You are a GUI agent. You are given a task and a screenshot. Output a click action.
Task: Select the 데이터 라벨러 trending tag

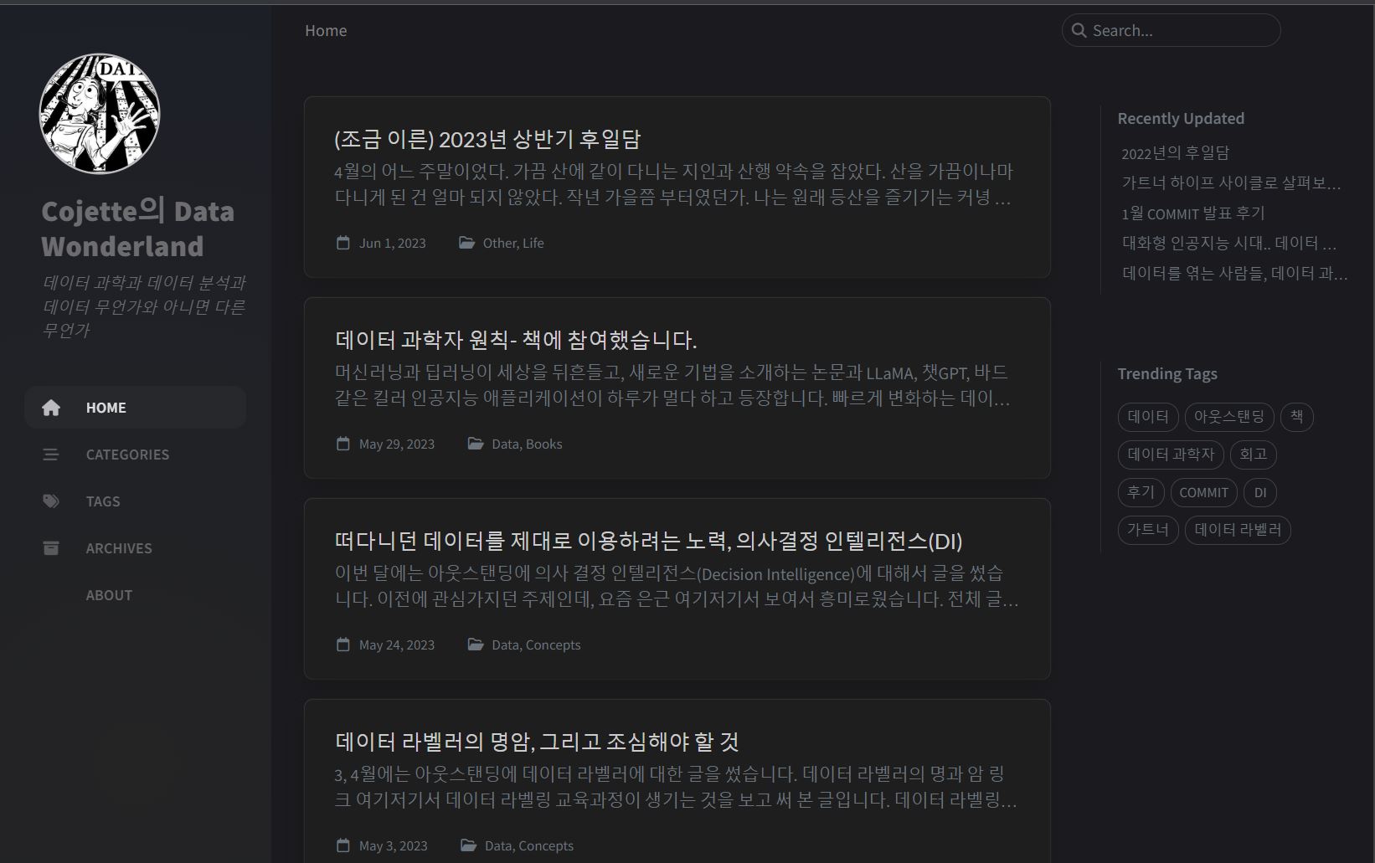[1238, 530]
